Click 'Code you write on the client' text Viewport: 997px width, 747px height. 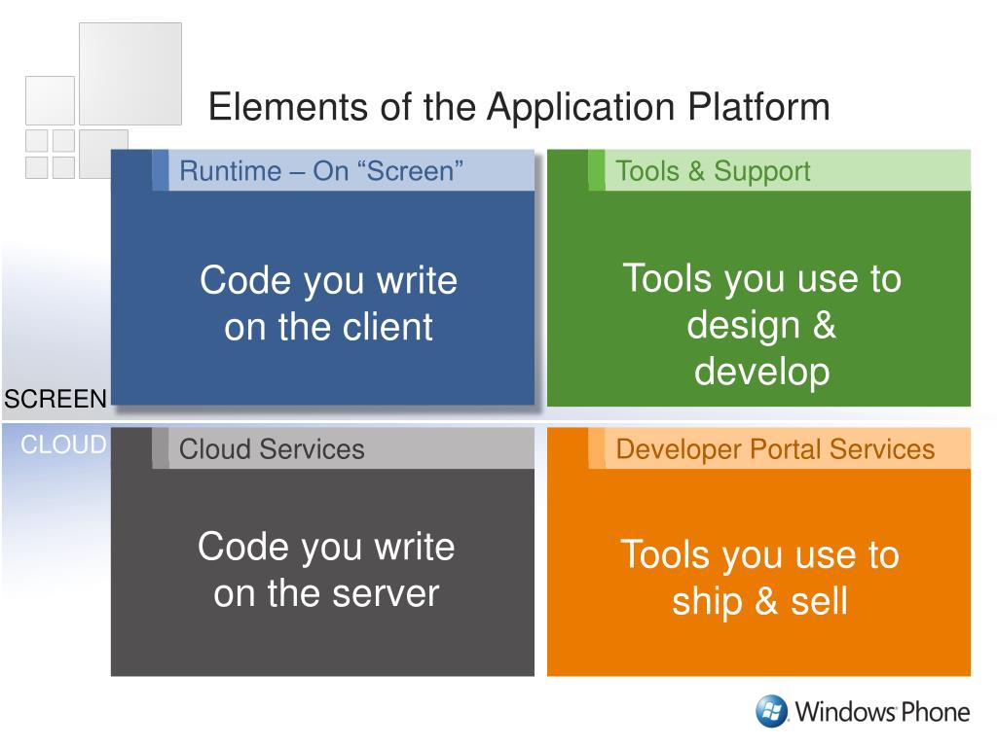coord(328,303)
